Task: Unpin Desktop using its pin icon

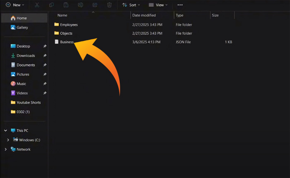Action: pos(45,46)
